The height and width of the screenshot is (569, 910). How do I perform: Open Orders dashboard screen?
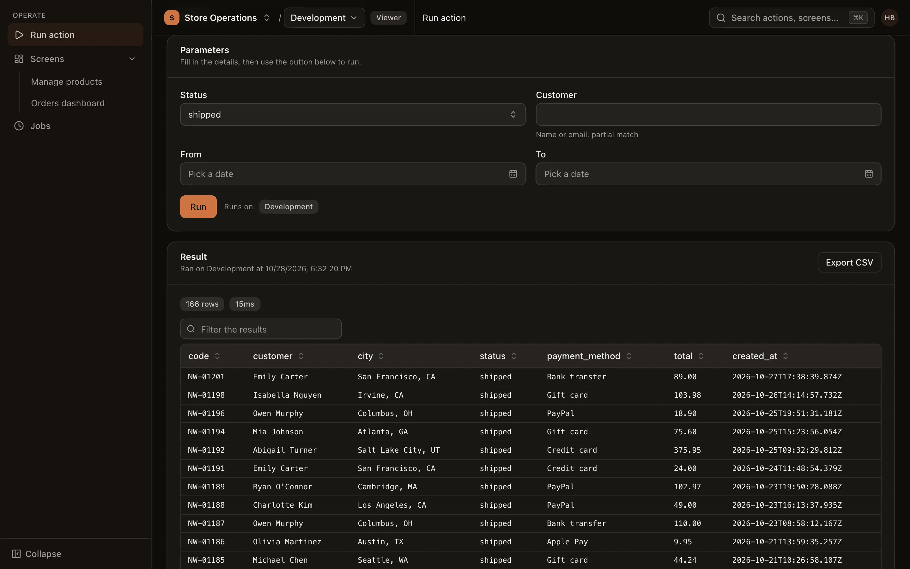tap(68, 103)
